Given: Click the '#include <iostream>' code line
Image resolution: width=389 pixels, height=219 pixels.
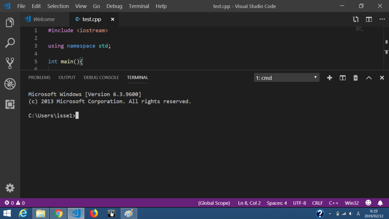Looking at the screenshot, I should click(x=78, y=30).
